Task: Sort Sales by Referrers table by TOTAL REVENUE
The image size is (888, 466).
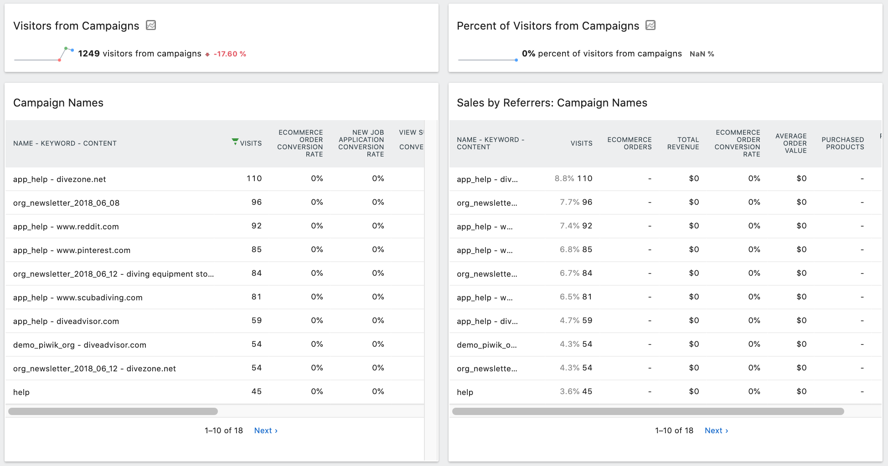Action: pyautogui.click(x=683, y=143)
